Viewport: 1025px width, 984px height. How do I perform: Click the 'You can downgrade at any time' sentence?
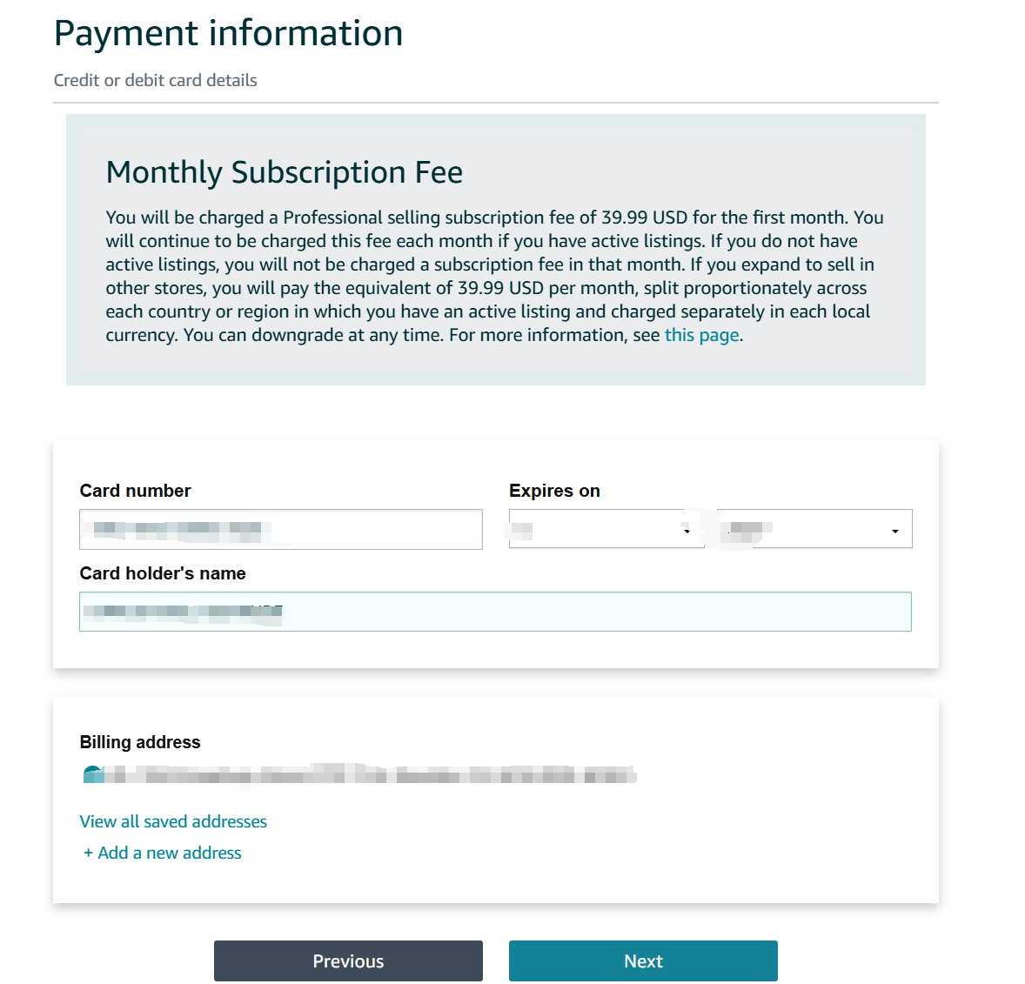coord(313,335)
